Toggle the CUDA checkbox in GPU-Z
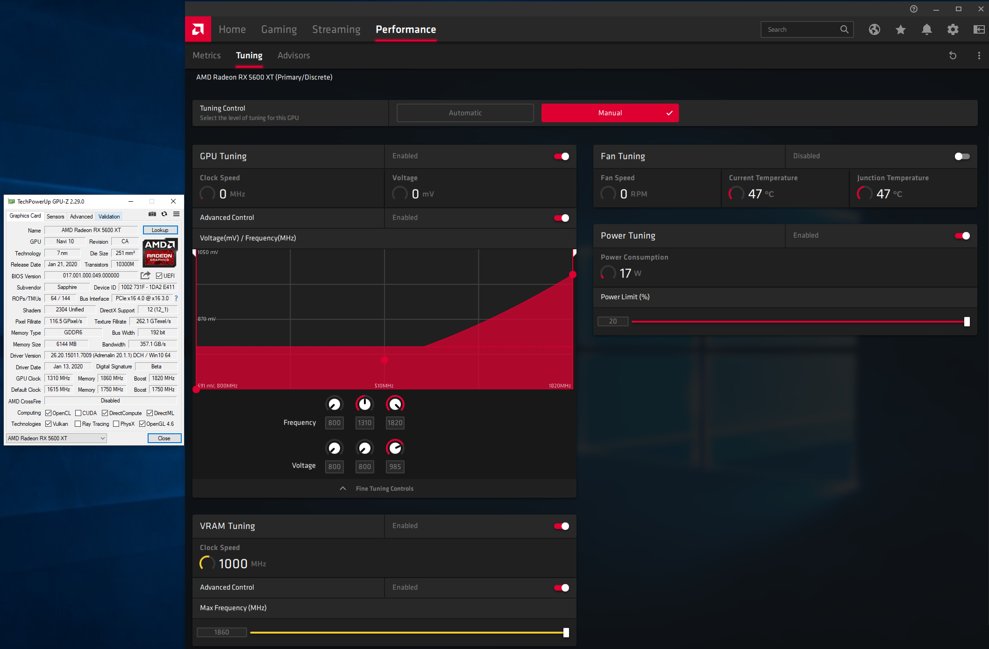The image size is (989, 649). click(x=78, y=413)
